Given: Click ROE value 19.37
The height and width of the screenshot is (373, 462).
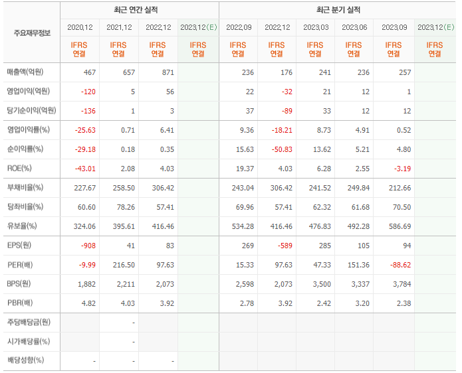Looking at the screenshot, I should [245, 169].
